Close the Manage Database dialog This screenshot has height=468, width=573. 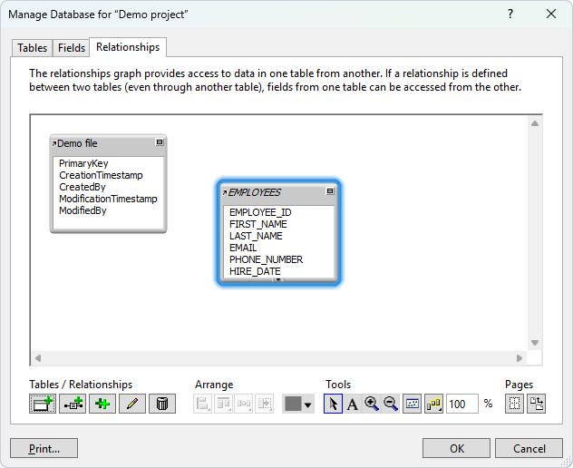tap(551, 14)
